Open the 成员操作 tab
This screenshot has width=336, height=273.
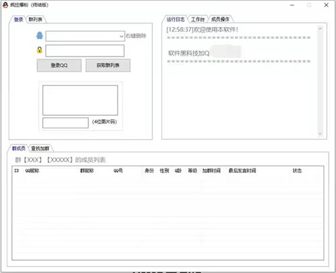point(220,19)
